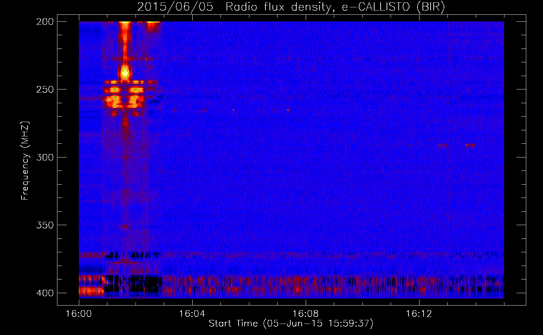Click the '16:00' time tick label
Image resolution: width=543 pixels, height=335 pixels.
[79, 314]
